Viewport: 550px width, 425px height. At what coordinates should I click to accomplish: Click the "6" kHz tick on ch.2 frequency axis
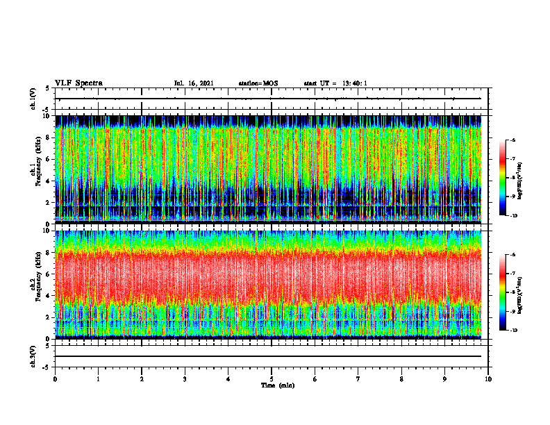(x=49, y=274)
